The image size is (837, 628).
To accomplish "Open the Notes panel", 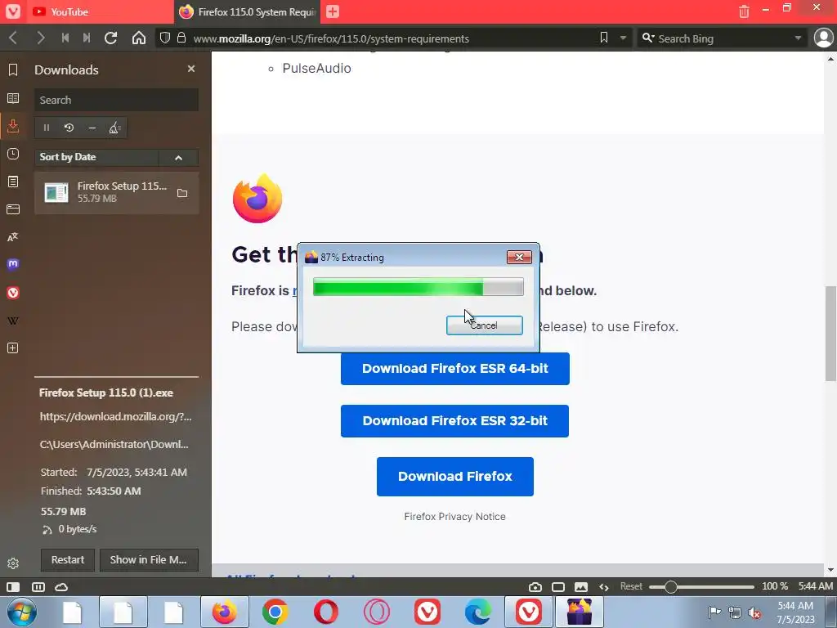I will tap(13, 182).
